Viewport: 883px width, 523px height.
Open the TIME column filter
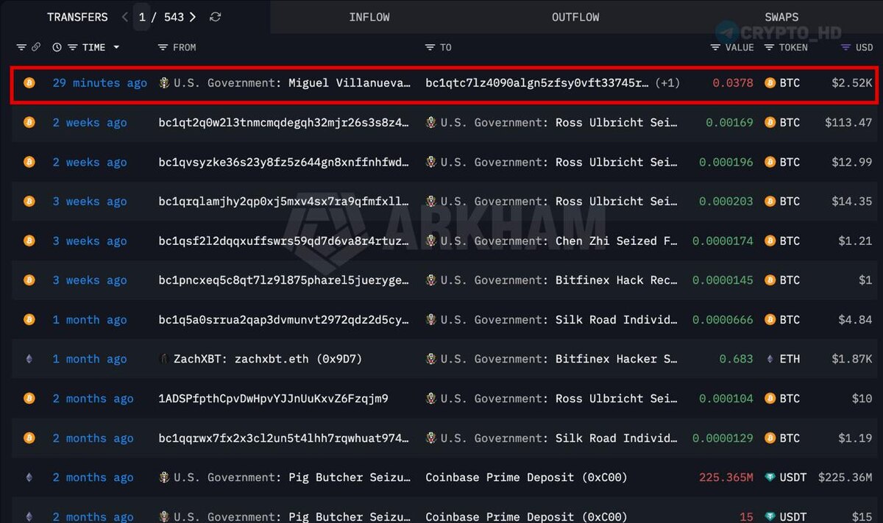point(72,47)
